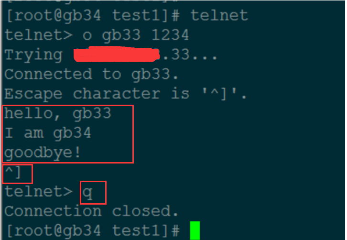Click the green terminal cursor block
This screenshot has height=240, width=347.
(x=195, y=230)
